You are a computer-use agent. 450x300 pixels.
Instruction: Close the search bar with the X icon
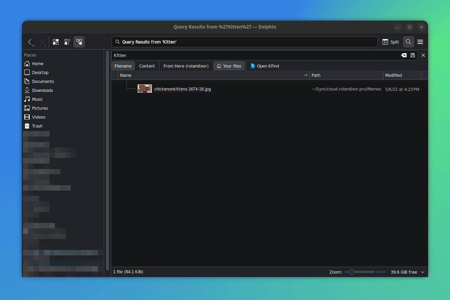point(423,55)
